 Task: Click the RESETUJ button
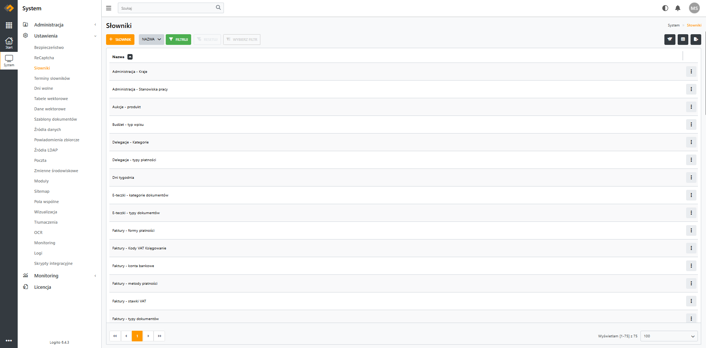coord(207,39)
